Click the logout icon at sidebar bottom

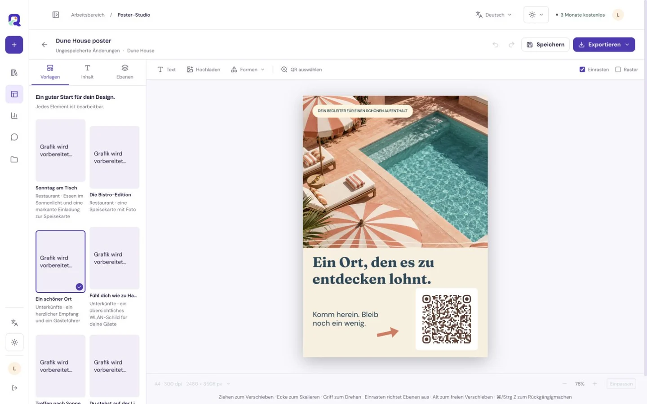click(14, 388)
